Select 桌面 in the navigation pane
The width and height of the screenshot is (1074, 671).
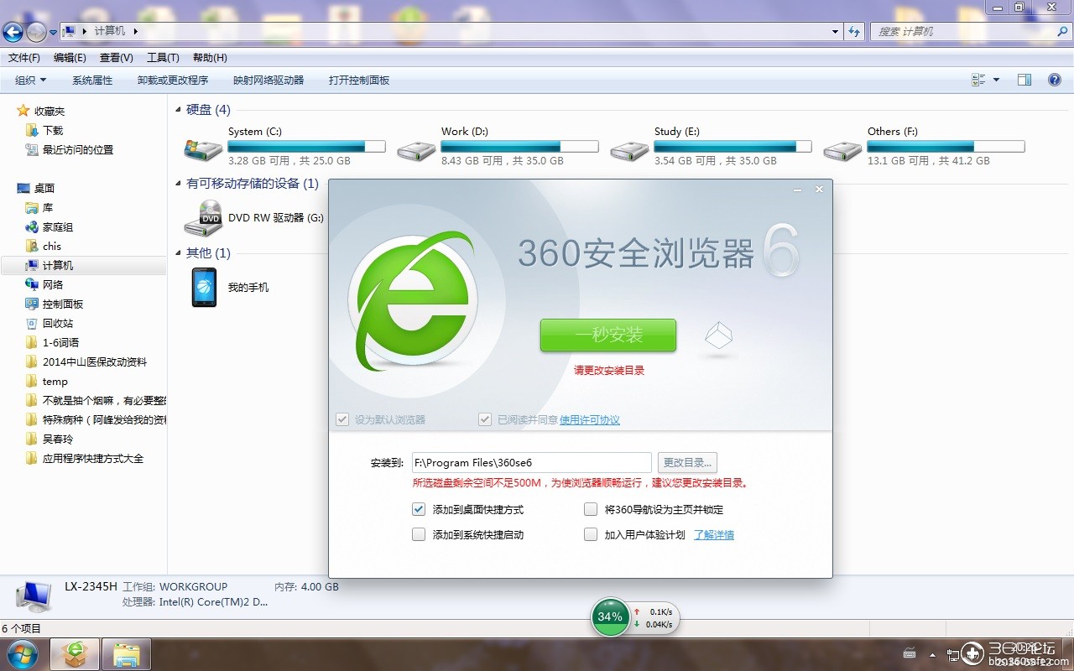coord(44,188)
